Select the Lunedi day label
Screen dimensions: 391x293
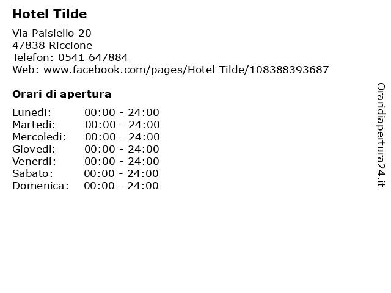pyautogui.click(x=32, y=112)
